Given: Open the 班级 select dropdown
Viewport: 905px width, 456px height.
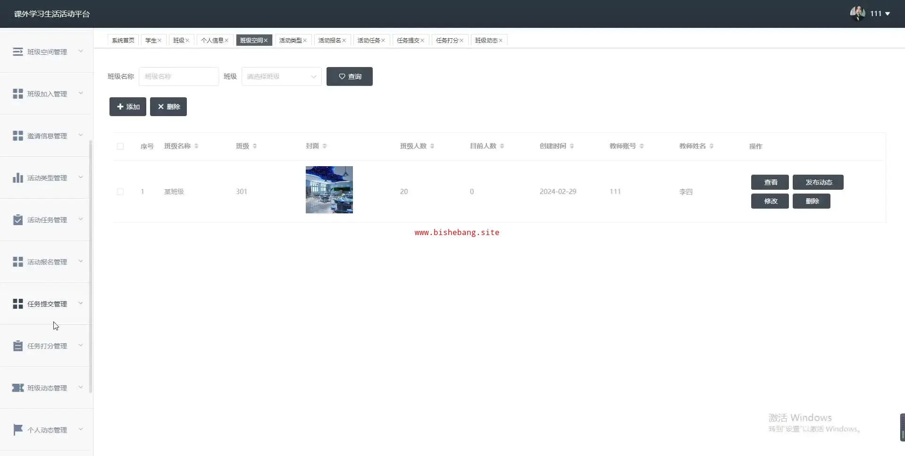Looking at the screenshot, I should tap(281, 76).
